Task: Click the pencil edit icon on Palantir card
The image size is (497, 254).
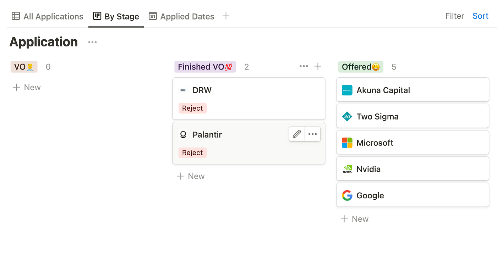Action: pyautogui.click(x=297, y=134)
